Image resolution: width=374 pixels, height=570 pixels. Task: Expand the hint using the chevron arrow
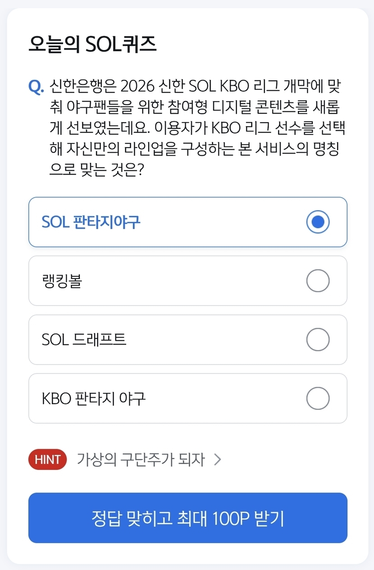coord(218,460)
